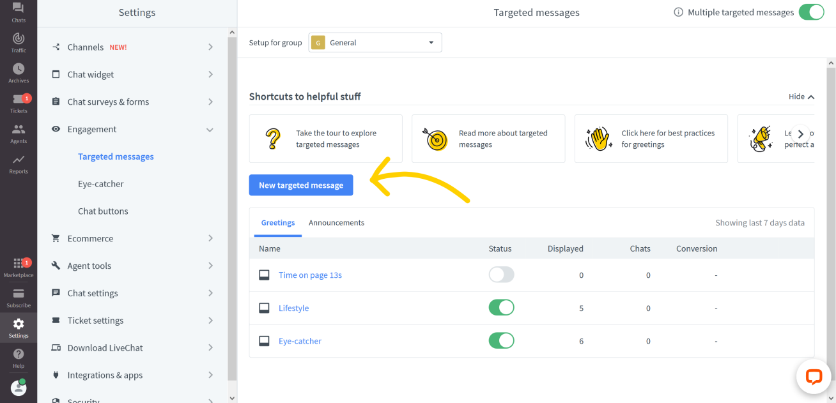The height and width of the screenshot is (403, 836).
Task: Click the Eye-catcher greeting window icon
Action: [264, 341]
